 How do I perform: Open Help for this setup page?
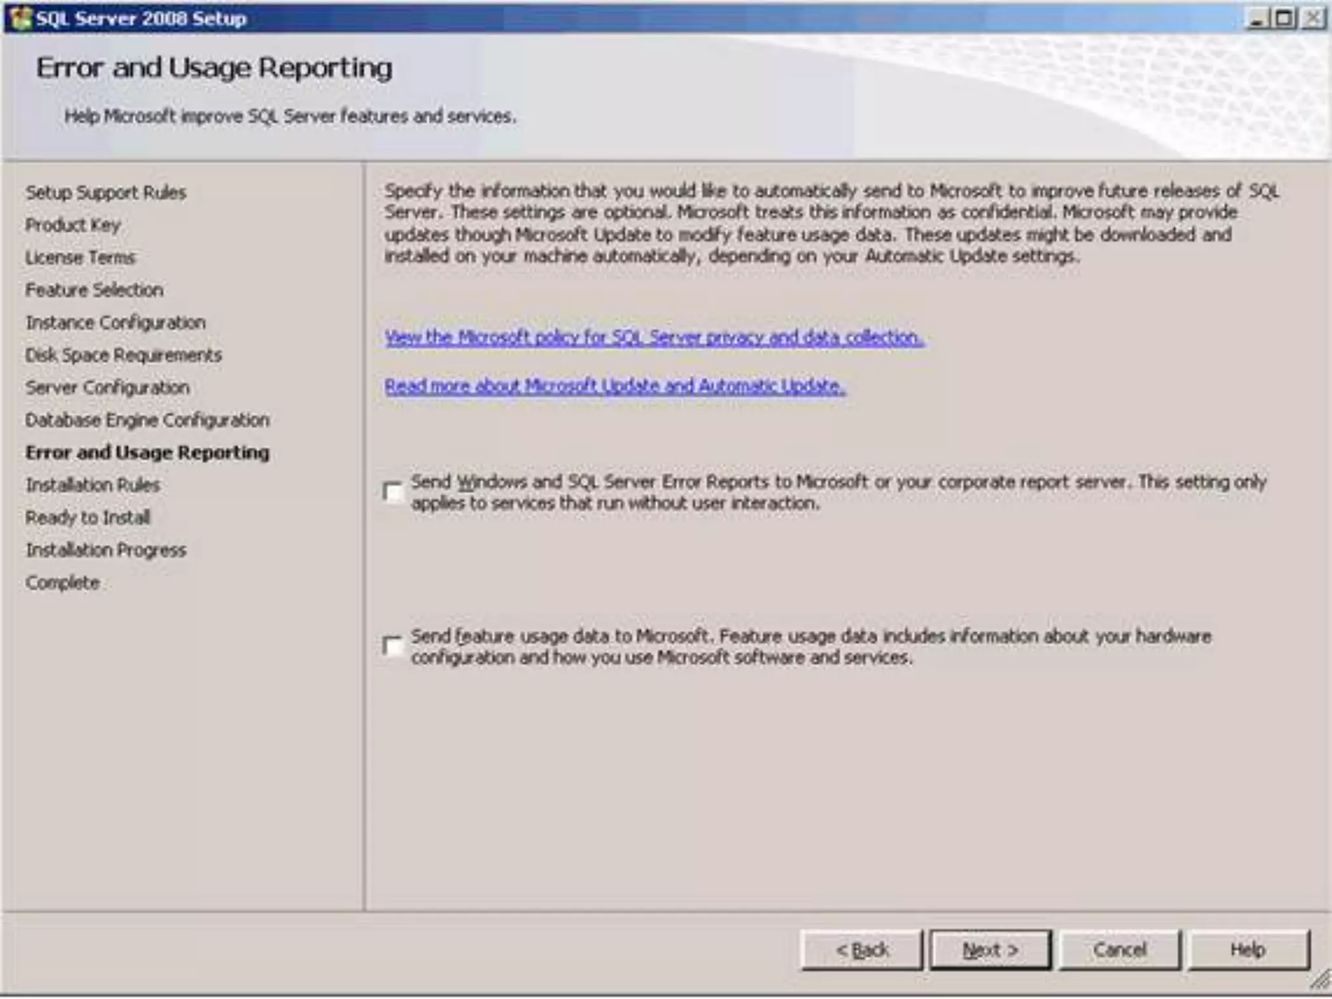coord(1247,950)
